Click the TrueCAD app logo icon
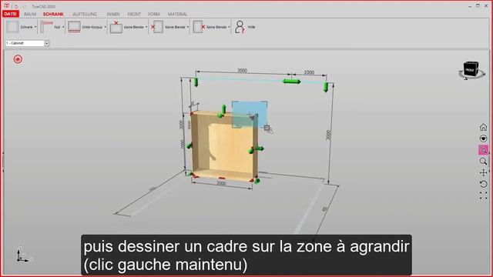Image resolution: width=493 pixels, height=277 pixels. (x=6, y=5)
